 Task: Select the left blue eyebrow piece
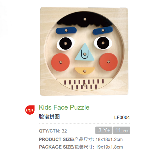tap(66, 30)
